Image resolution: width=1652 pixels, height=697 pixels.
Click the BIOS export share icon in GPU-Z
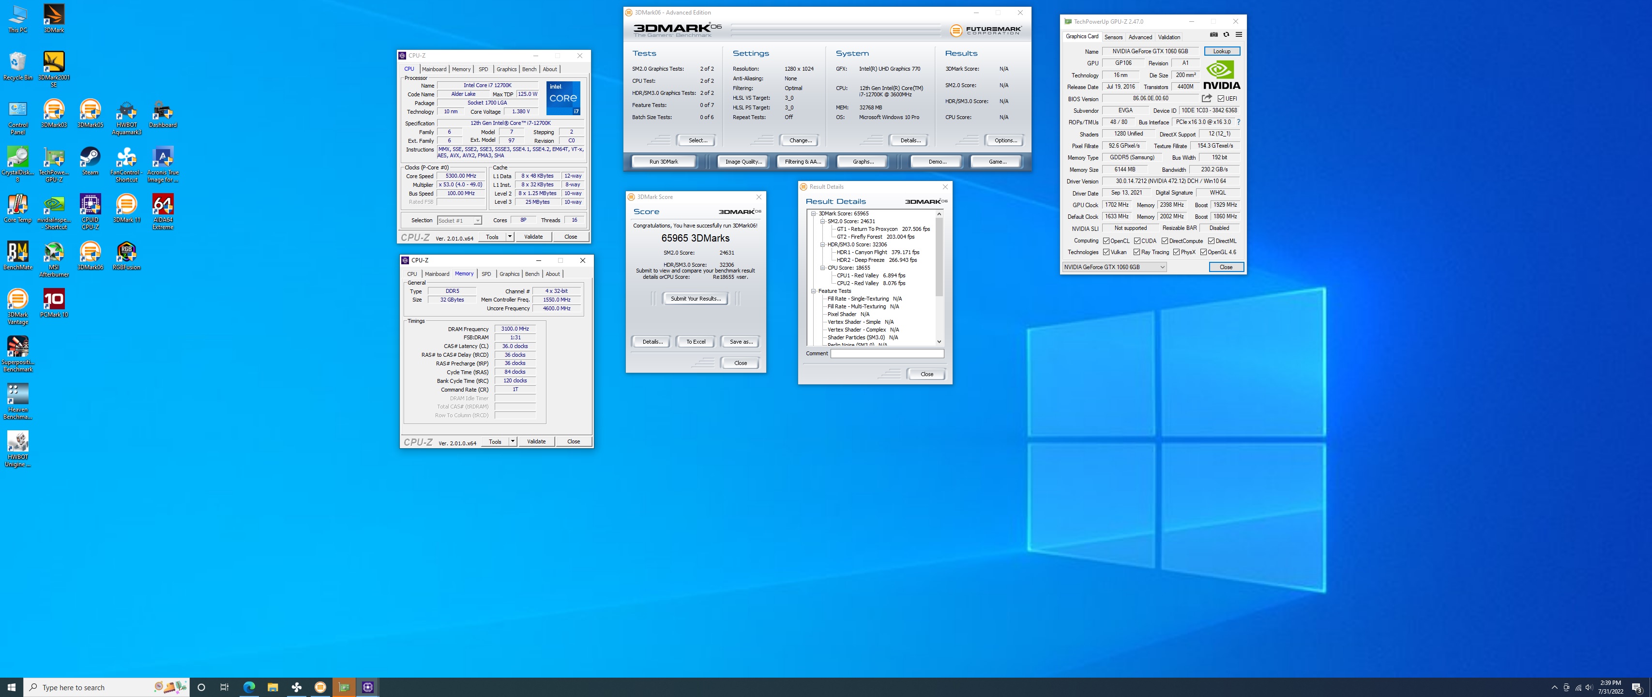(1206, 98)
